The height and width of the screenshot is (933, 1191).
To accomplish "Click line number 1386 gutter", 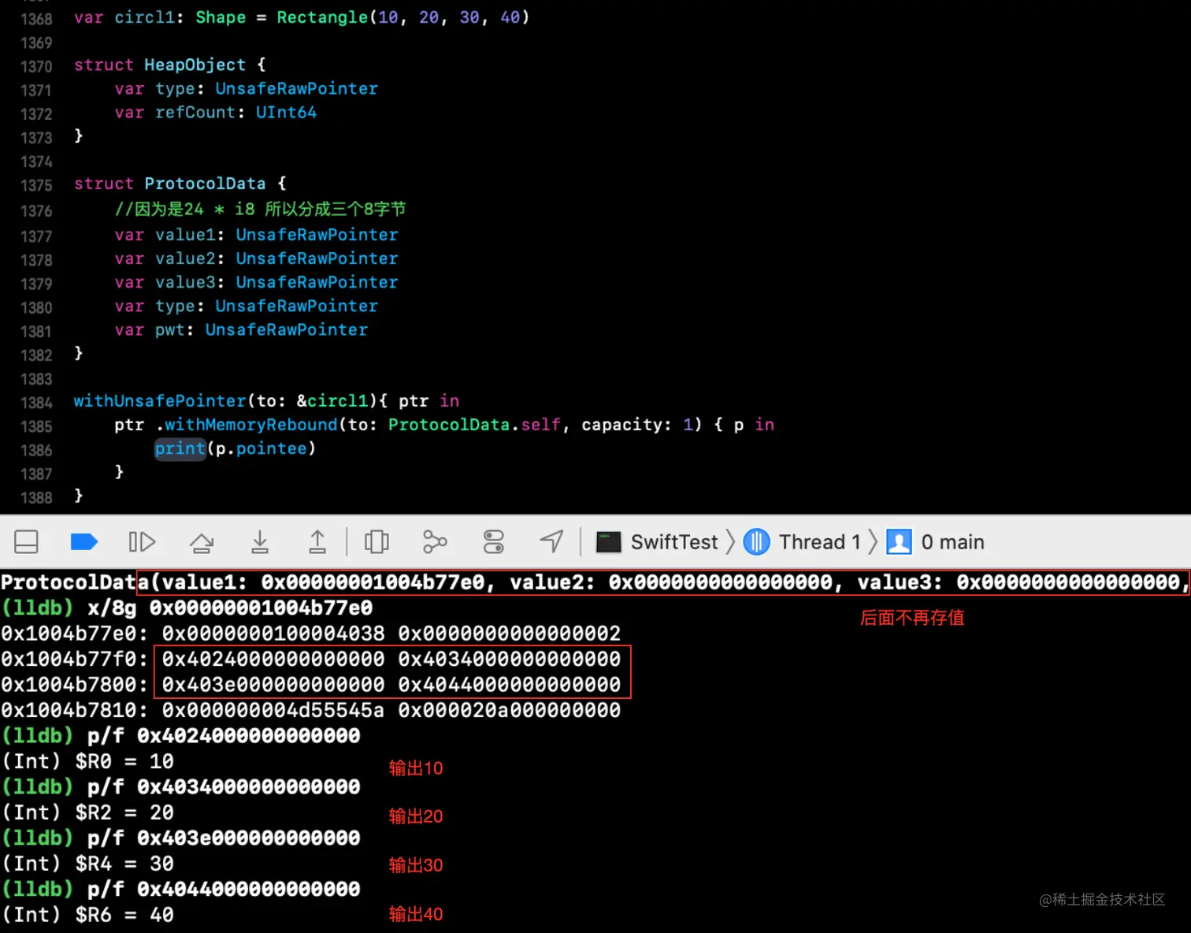I will coord(36,450).
